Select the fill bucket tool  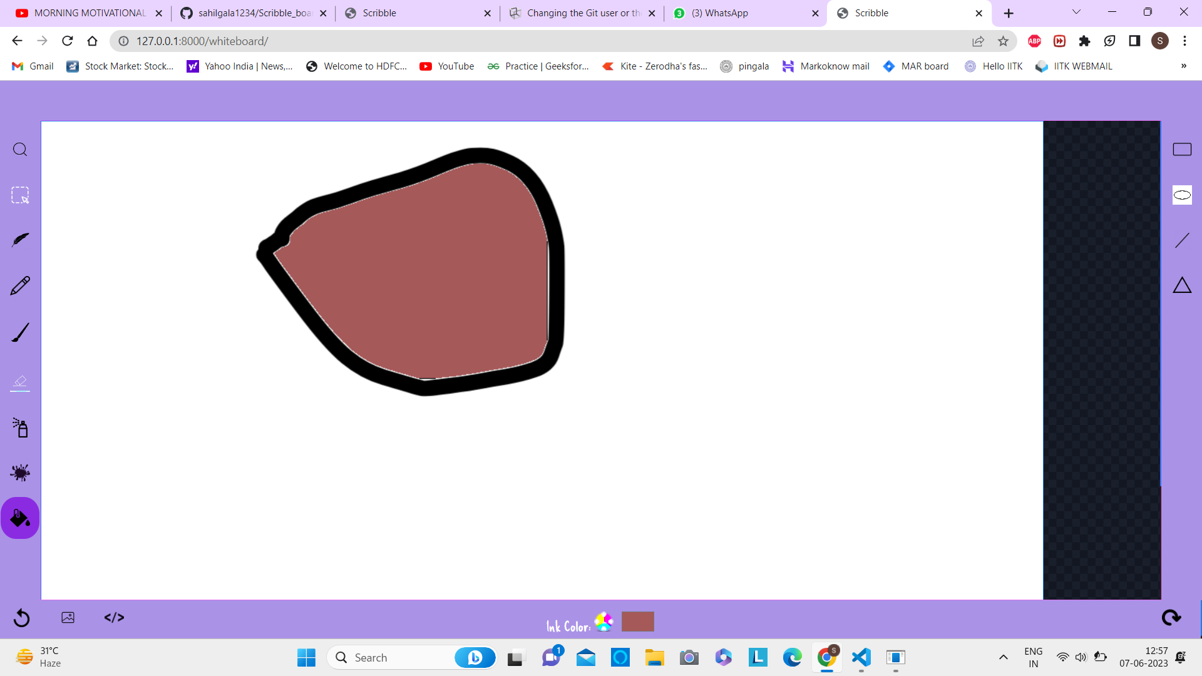19,518
